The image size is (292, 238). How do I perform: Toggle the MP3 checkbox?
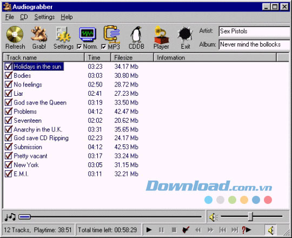tap(103, 47)
